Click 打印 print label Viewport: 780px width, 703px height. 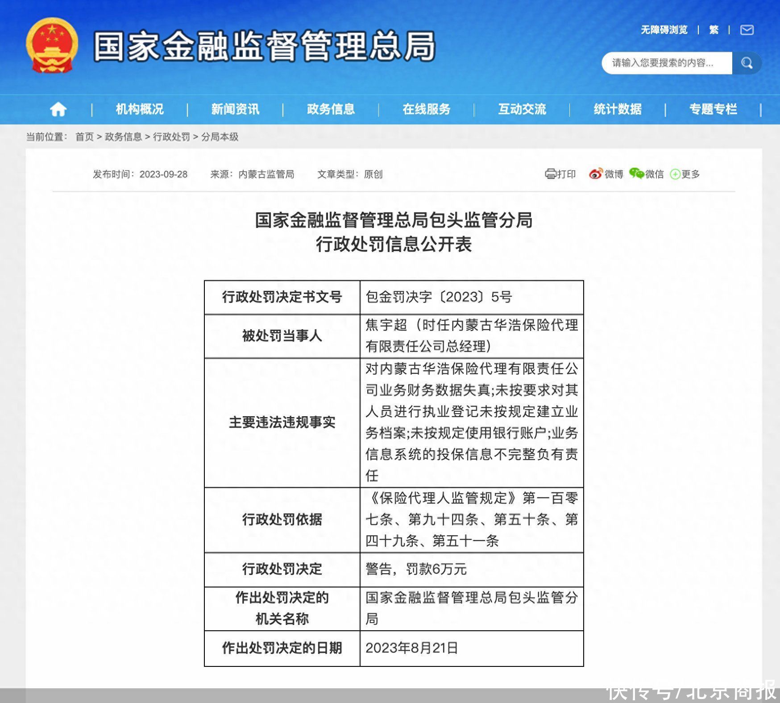[566, 174]
